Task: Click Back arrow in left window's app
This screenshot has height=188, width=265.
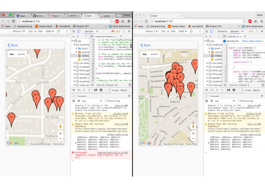Action: coord(9,45)
